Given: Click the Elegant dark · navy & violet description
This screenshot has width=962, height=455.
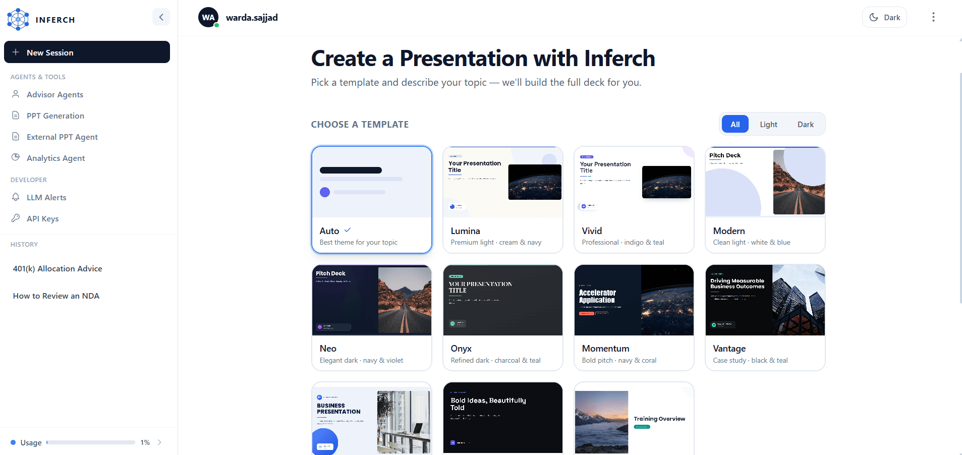Looking at the screenshot, I should click(x=362, y=361).
